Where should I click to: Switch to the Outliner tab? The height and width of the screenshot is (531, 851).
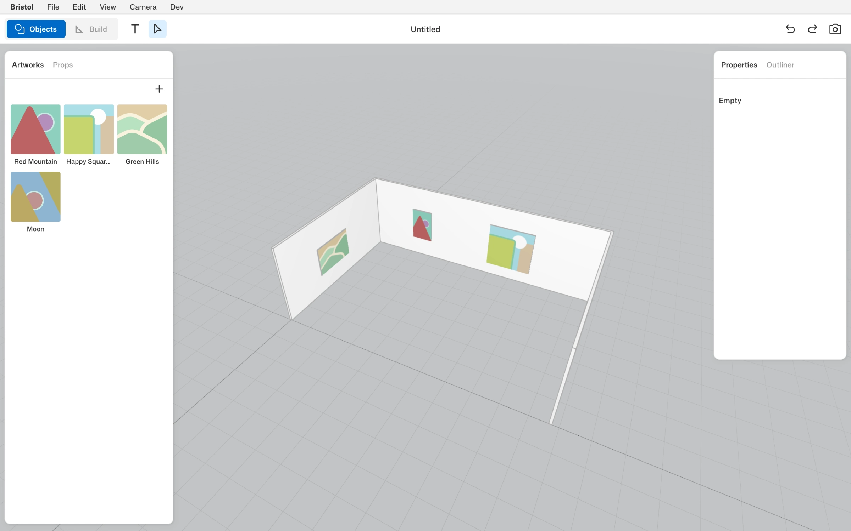click(x=780, y=65)
